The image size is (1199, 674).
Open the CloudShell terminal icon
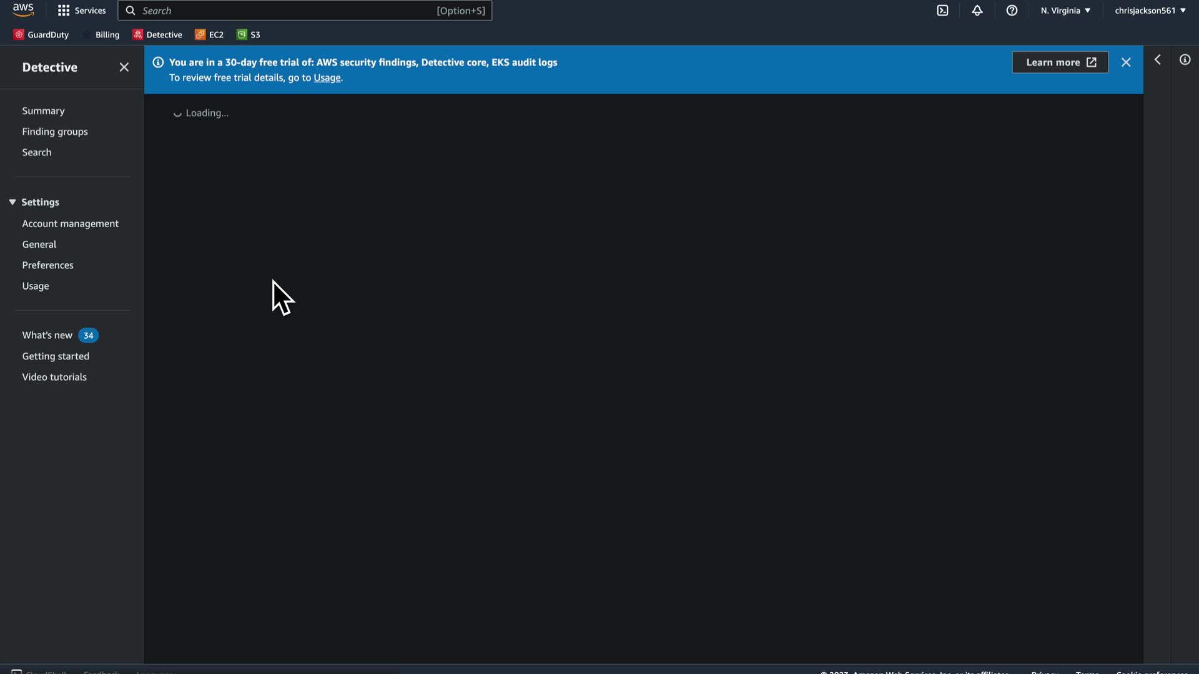[x=942, y=11]
